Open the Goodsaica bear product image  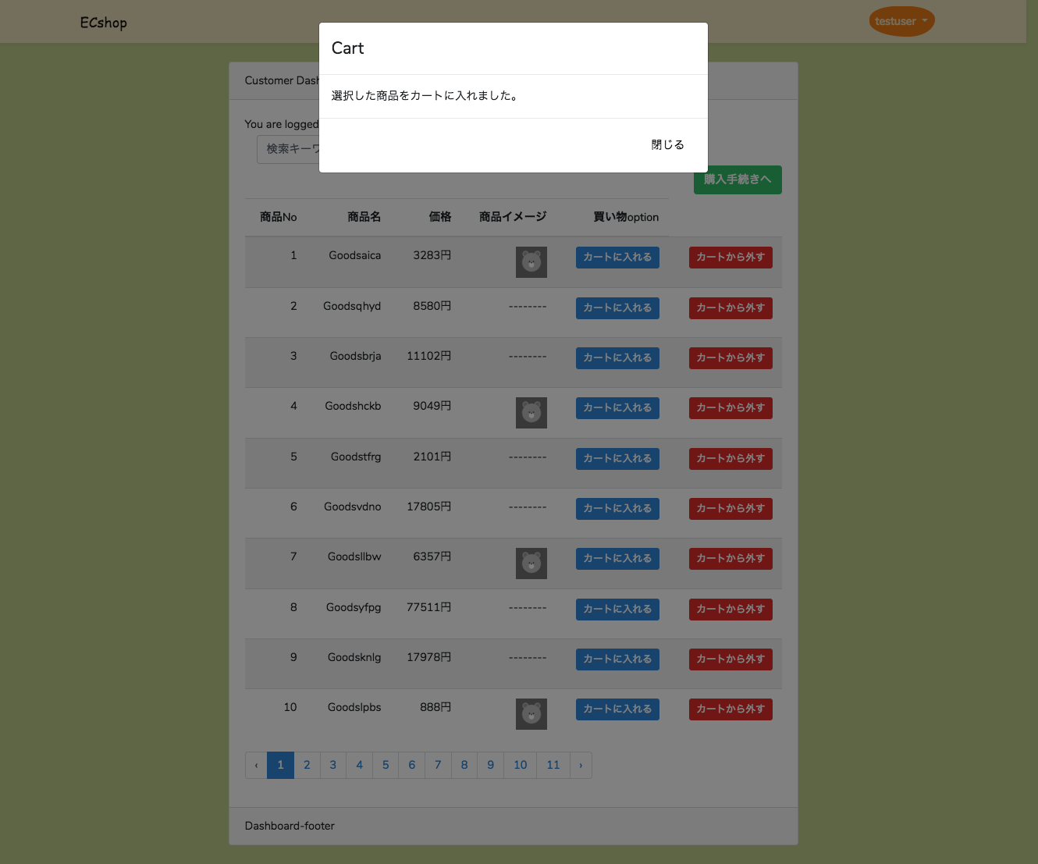click(x=531, y=262)
